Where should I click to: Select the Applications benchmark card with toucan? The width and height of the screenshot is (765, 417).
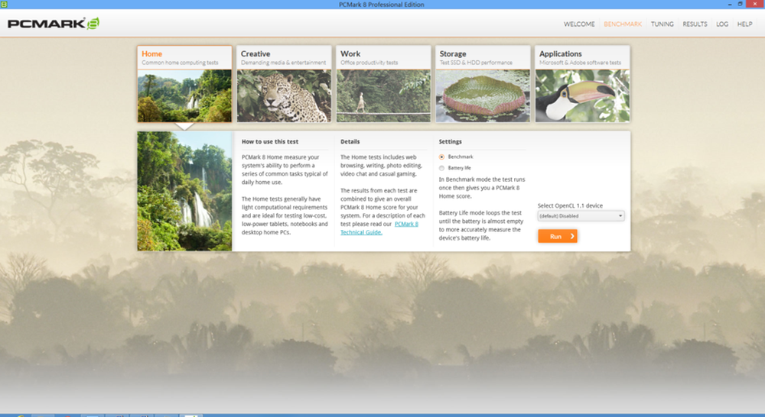pos(582,84)
